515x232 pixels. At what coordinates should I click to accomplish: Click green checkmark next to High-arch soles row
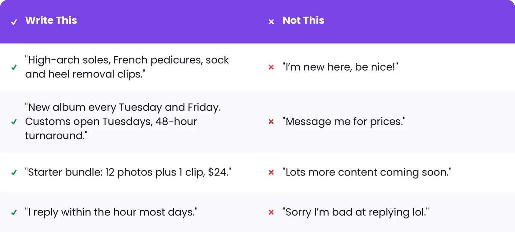click(14, 68)
